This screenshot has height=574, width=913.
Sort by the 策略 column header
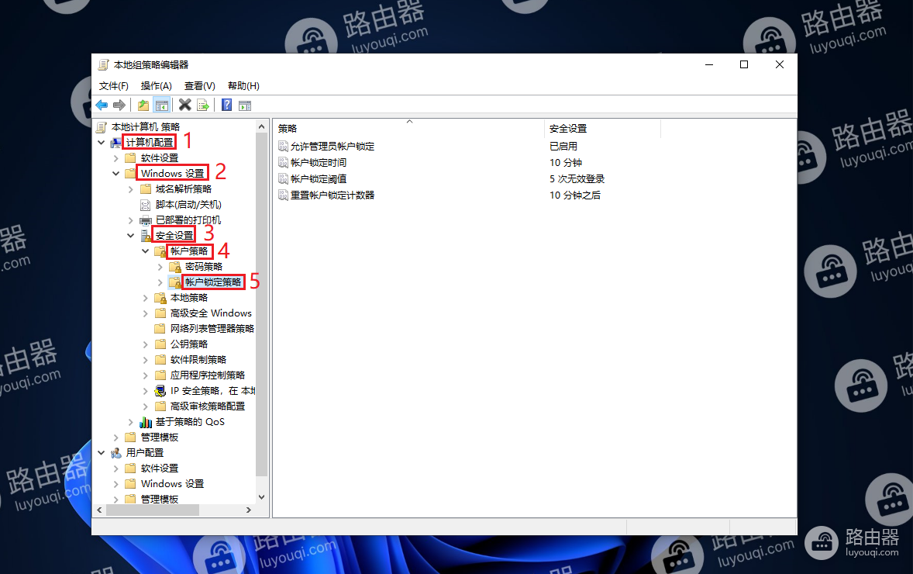click(409, 128)
